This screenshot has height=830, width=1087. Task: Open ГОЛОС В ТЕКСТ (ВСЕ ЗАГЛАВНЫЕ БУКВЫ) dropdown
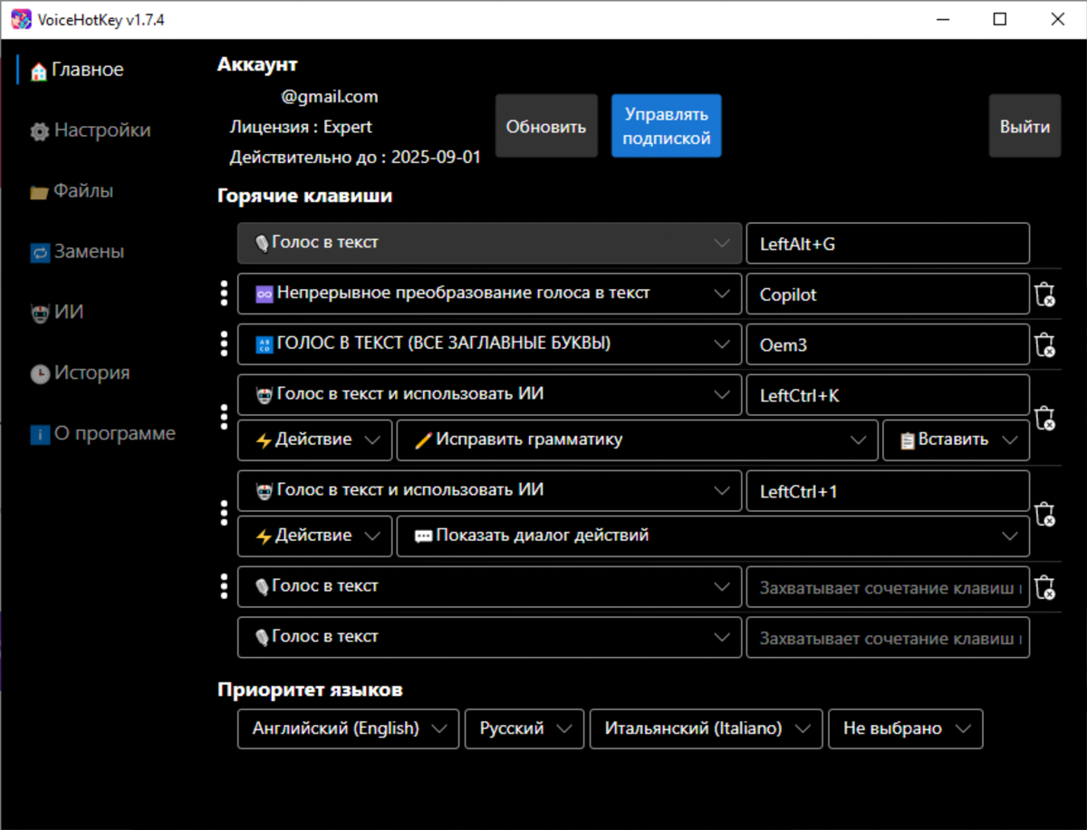click(489, 344)
